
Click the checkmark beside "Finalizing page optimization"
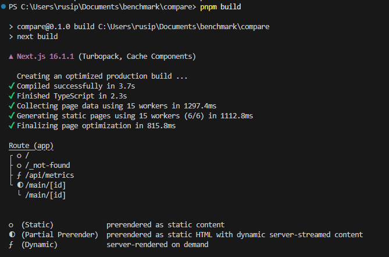(x=12, y=126)
